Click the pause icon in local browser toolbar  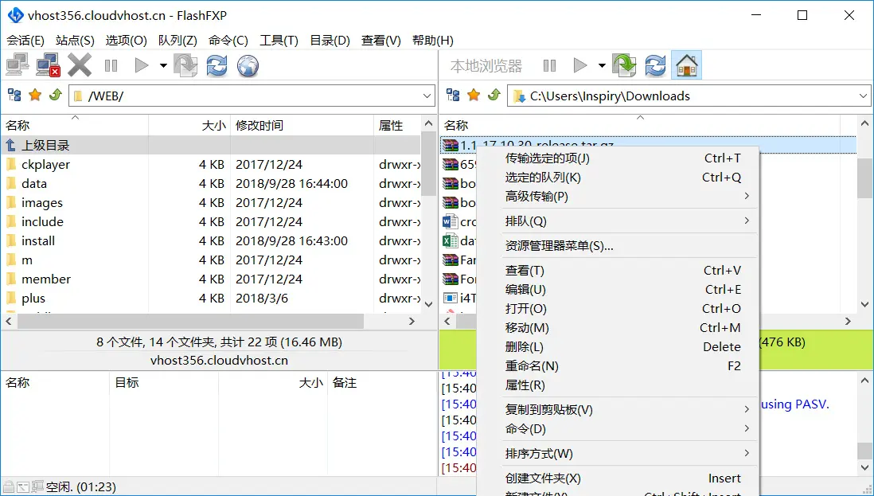point(549,66)
